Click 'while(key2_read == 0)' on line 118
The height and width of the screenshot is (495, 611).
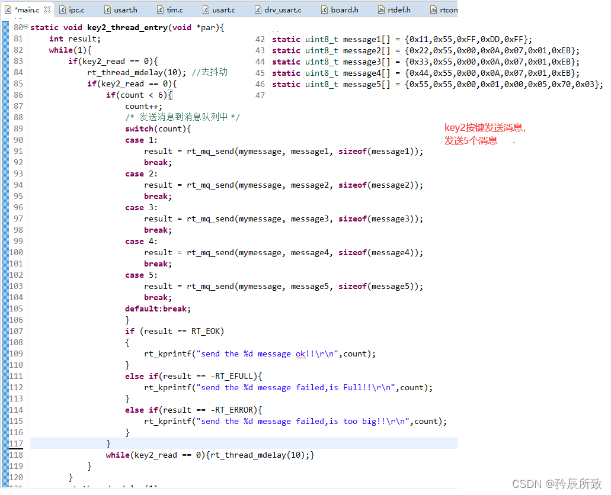click(210, 455)
